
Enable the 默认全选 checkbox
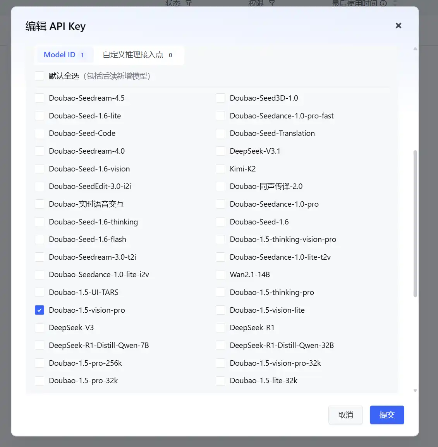tap(40, 76)
